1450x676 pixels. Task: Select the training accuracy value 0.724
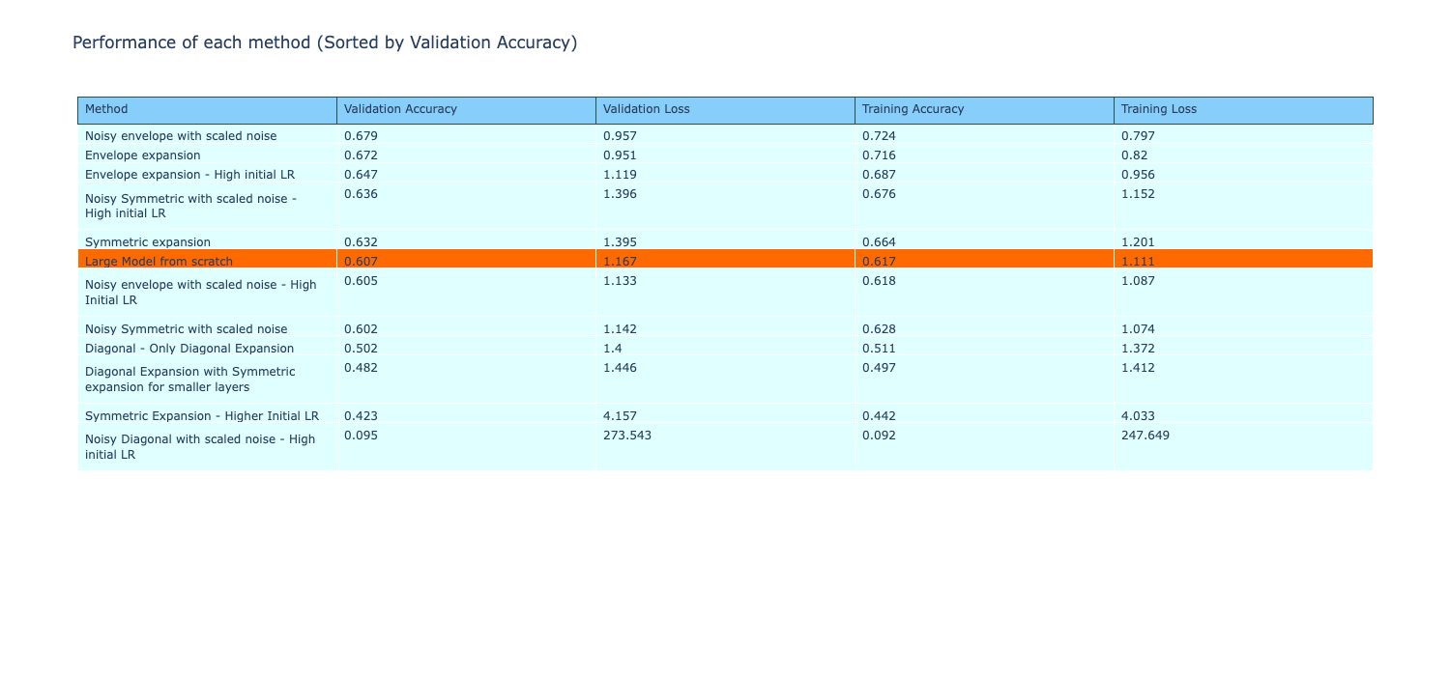pyautogui.click(x=878, y=135)
